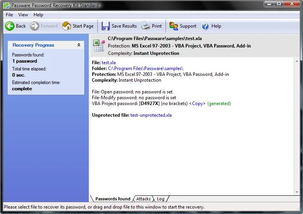Screen dimensions: 303x214
Task: Click the Back toolbar label
Action: [x=21, y=26]
